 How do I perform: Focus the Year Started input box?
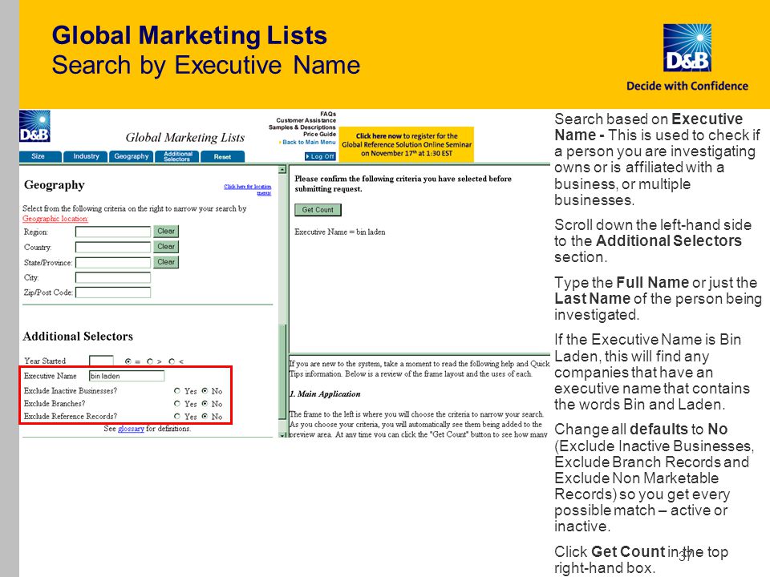click(x=101, y=361)
